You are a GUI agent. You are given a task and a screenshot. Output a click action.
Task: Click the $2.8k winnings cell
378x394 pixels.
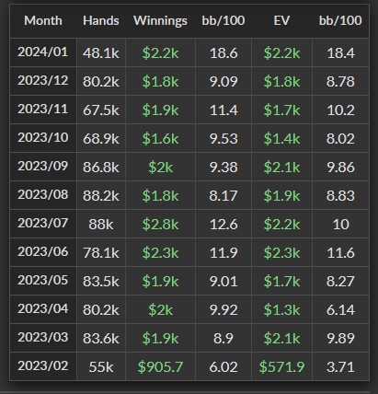[x=160, y=225]
